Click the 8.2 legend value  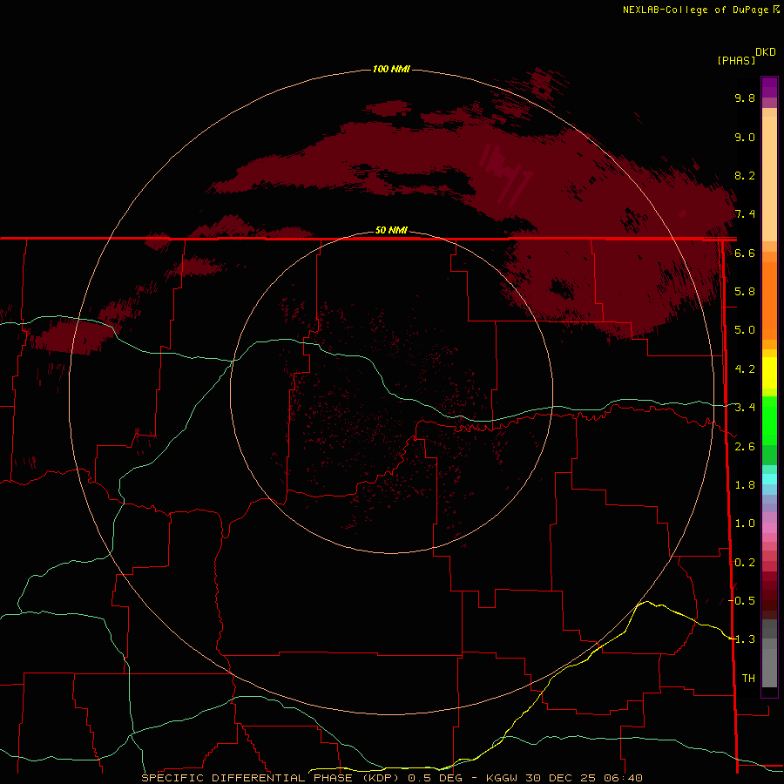pyautogui.click(x=745, y=175)
